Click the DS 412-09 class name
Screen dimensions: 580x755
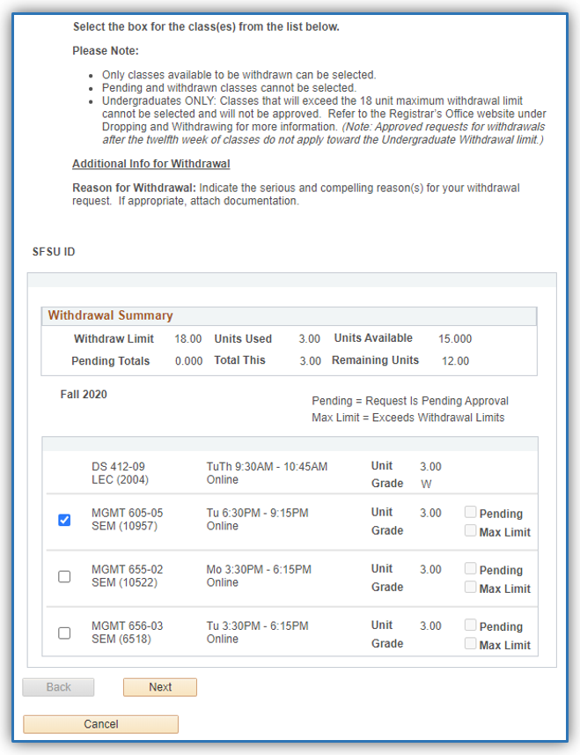tap(118, 467)
